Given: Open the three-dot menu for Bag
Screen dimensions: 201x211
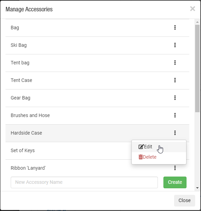Looking at the screenshot, I should click(175, 28).
